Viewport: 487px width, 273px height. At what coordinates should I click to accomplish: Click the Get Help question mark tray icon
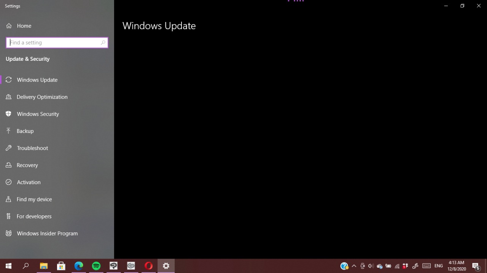coord(344,266)
